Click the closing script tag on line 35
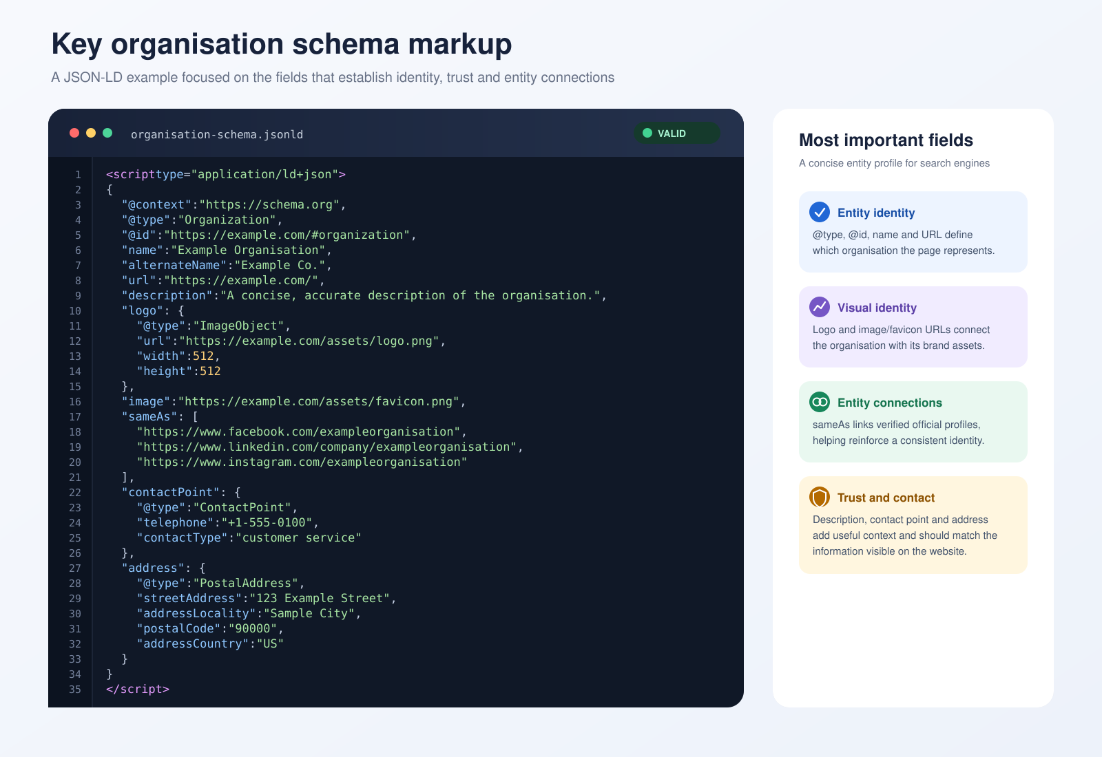The height and width of the screenshot is (757, 1102). (x=138, y=689)
